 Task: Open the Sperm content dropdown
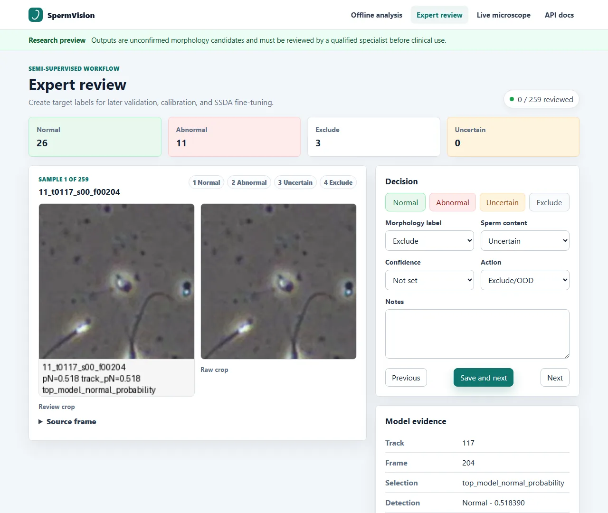525,241
